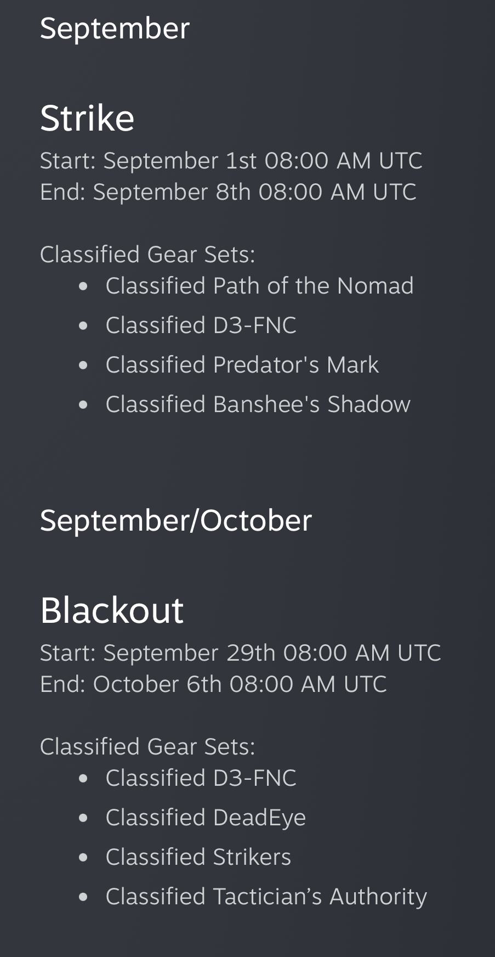Click the Strike end date September 8th line

tap(228, 192)
